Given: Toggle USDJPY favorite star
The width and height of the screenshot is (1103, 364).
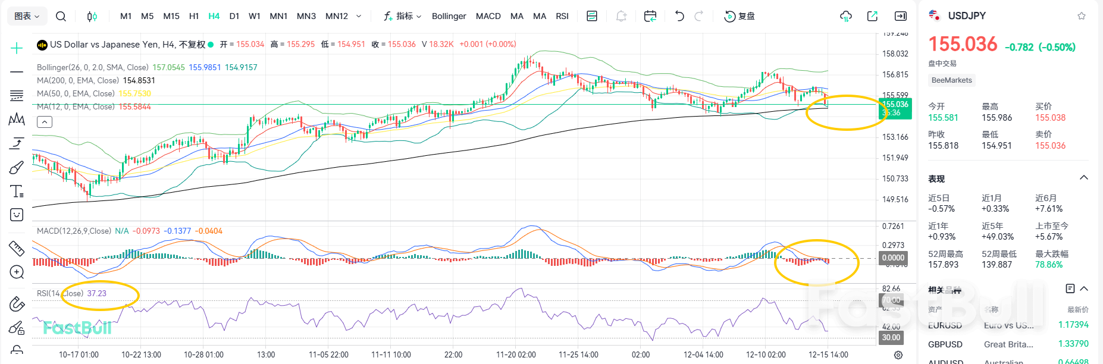Looking at the screenshot, I should coord(1081,16).
